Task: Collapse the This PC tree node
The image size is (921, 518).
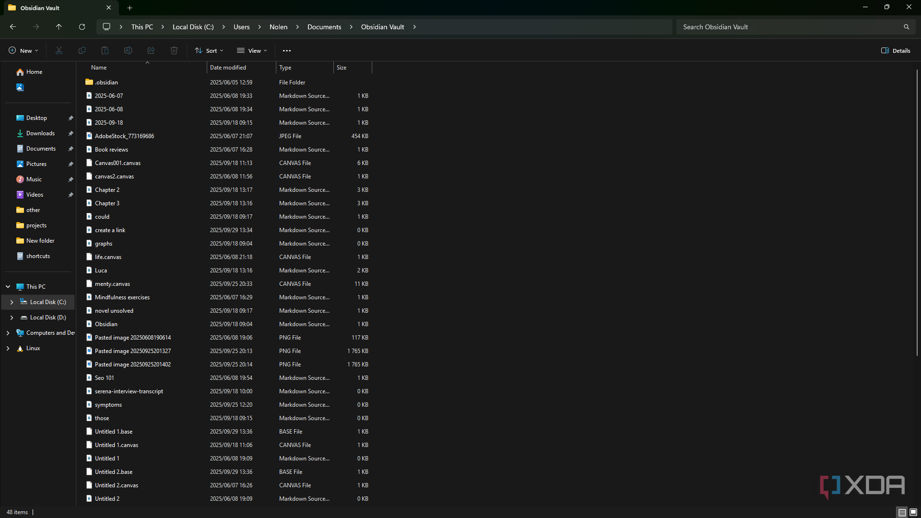Action: click(x=8, y=287)
